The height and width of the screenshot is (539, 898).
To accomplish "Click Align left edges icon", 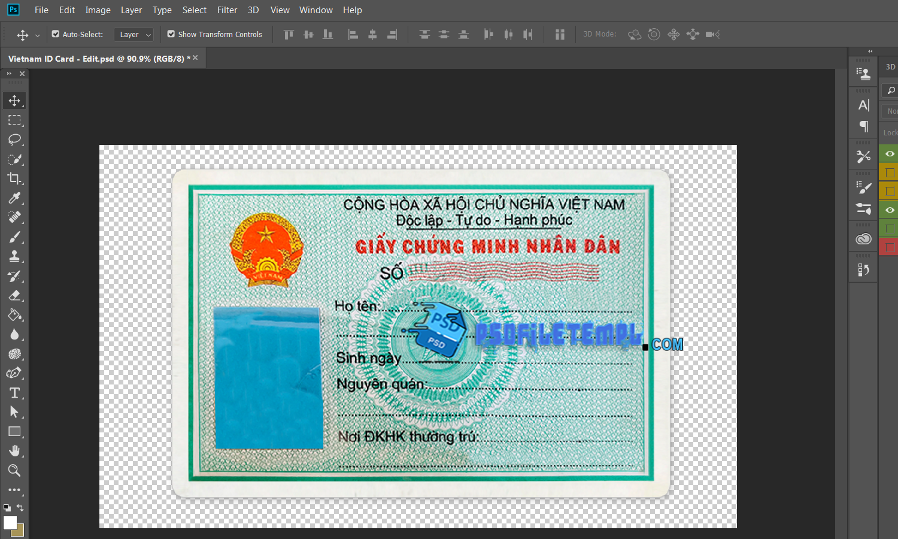I will [x=353, y=35].
